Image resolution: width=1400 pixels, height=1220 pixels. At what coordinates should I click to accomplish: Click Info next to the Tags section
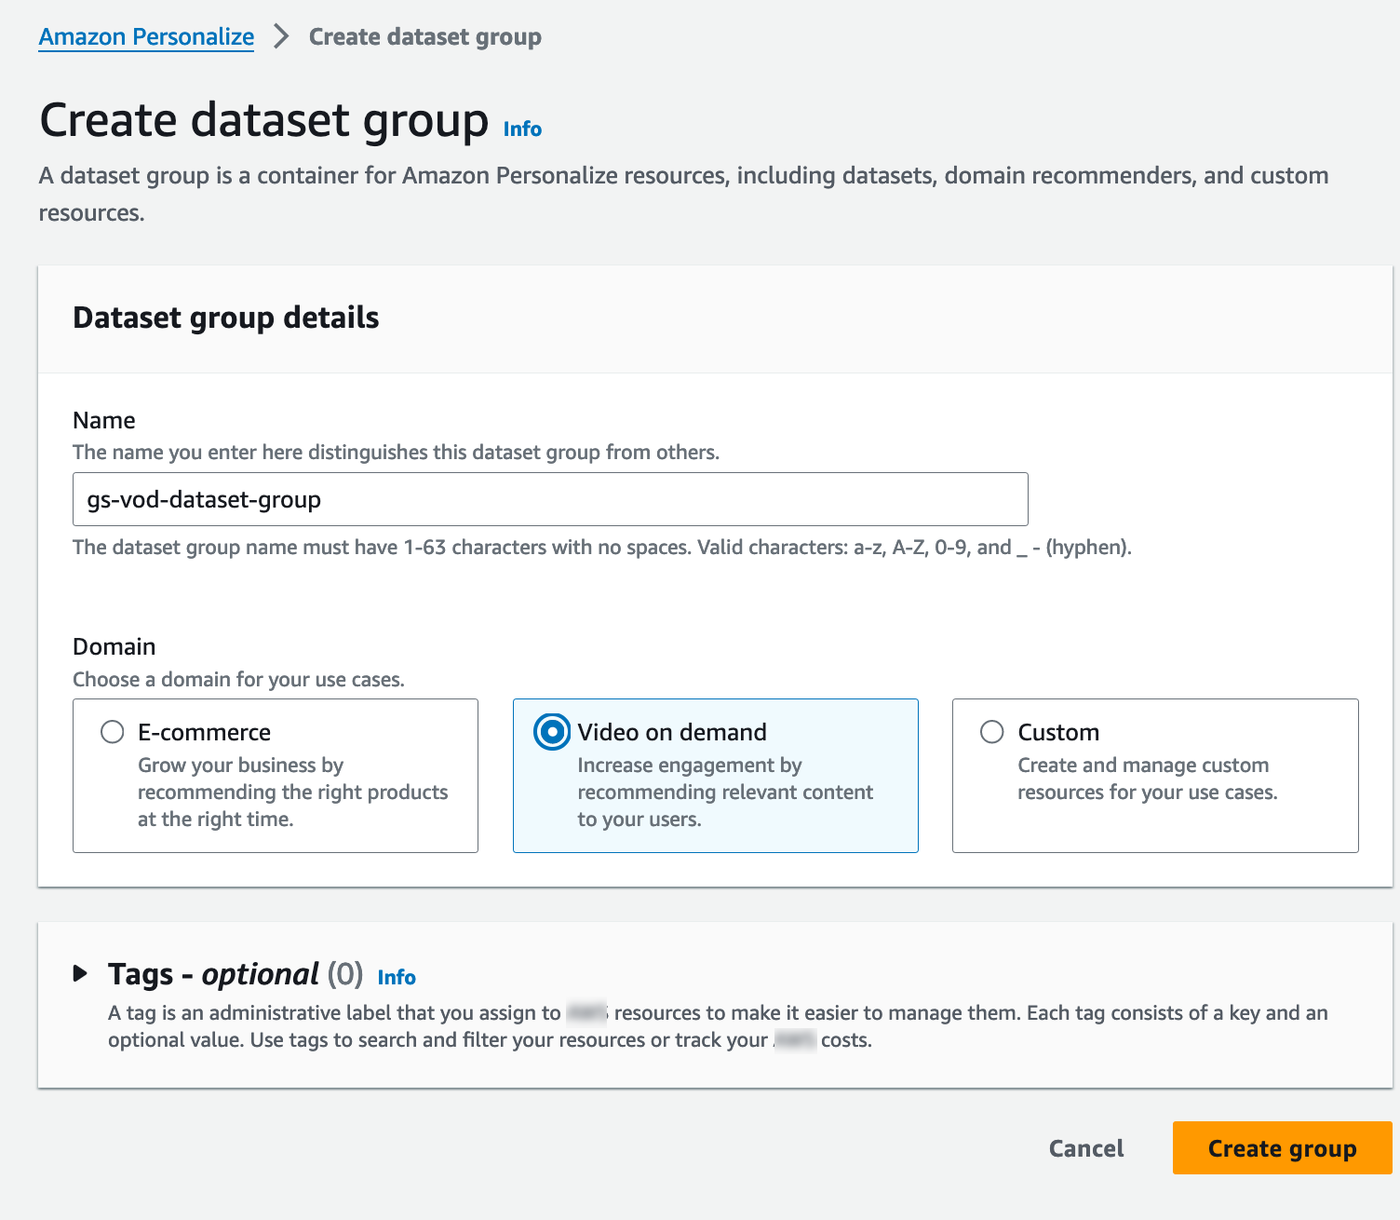click(395, 977)
